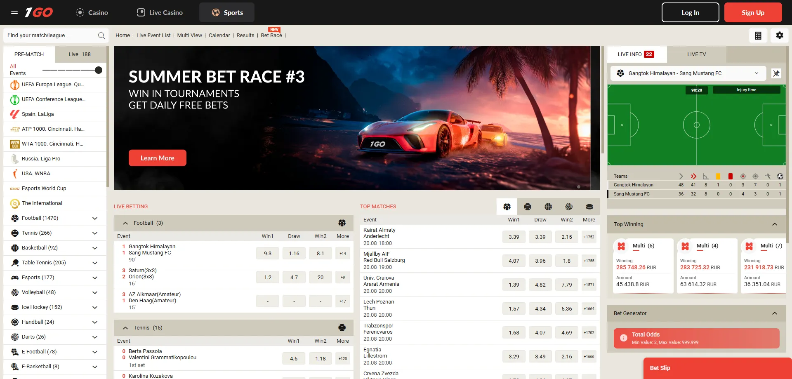Expand Tennis (266) category
This screenshot has width=792, height=379.
[x=55, y=233]
